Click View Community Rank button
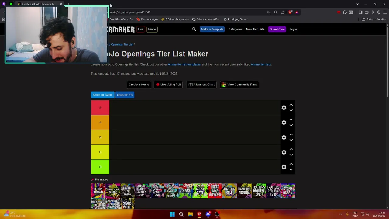The image size is (389, 219). [x=239, y=85]
